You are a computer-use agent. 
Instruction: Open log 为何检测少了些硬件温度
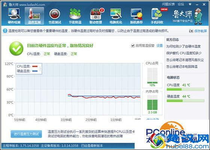[183, 46]
